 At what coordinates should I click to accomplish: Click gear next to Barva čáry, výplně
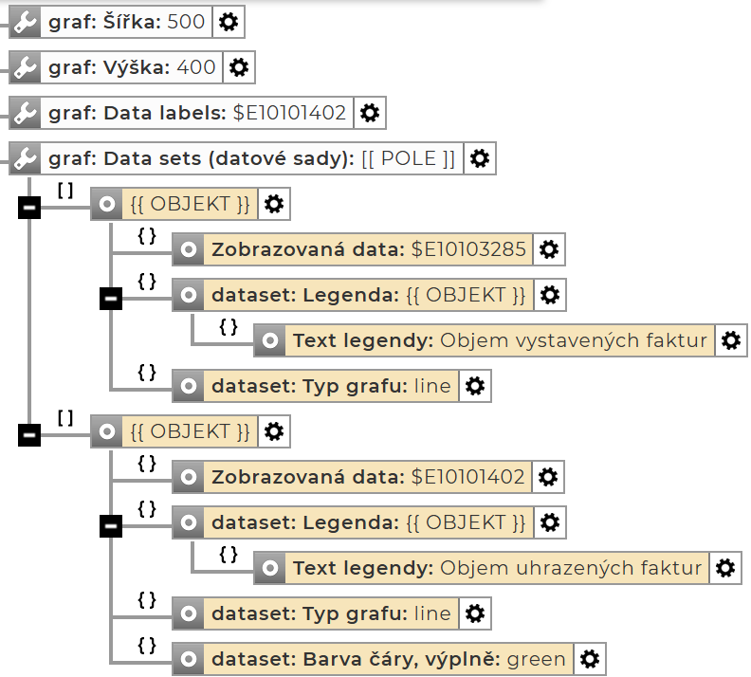coord(589,659)
